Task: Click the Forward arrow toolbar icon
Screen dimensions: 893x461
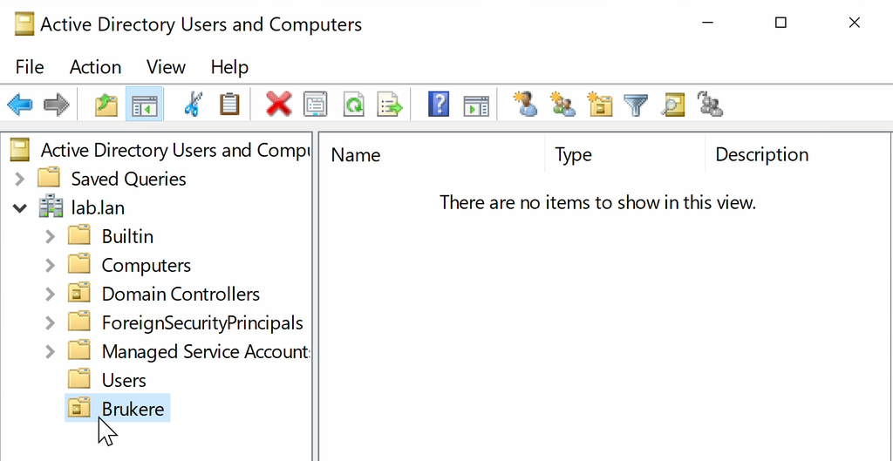Action: tap(56, 105)
